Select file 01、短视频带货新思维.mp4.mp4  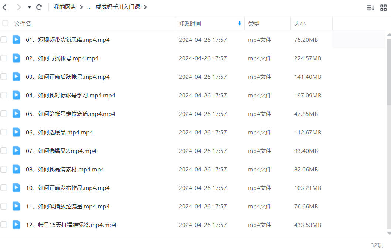68,40
